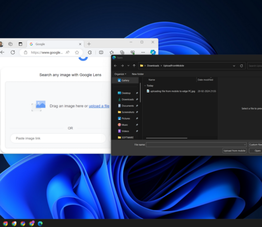Screen dimensions: 262x227
Task: Refresh the Google page in Edge
Action: [13, 53]
